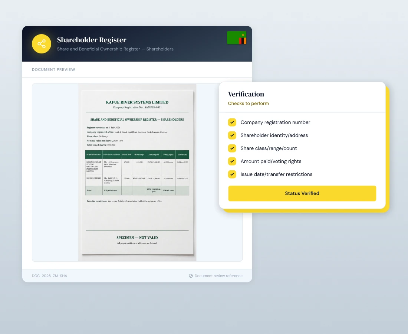
Task: Open the shareholder register document thumbnail
Action: pyautogui.click(x=137, y=172)
